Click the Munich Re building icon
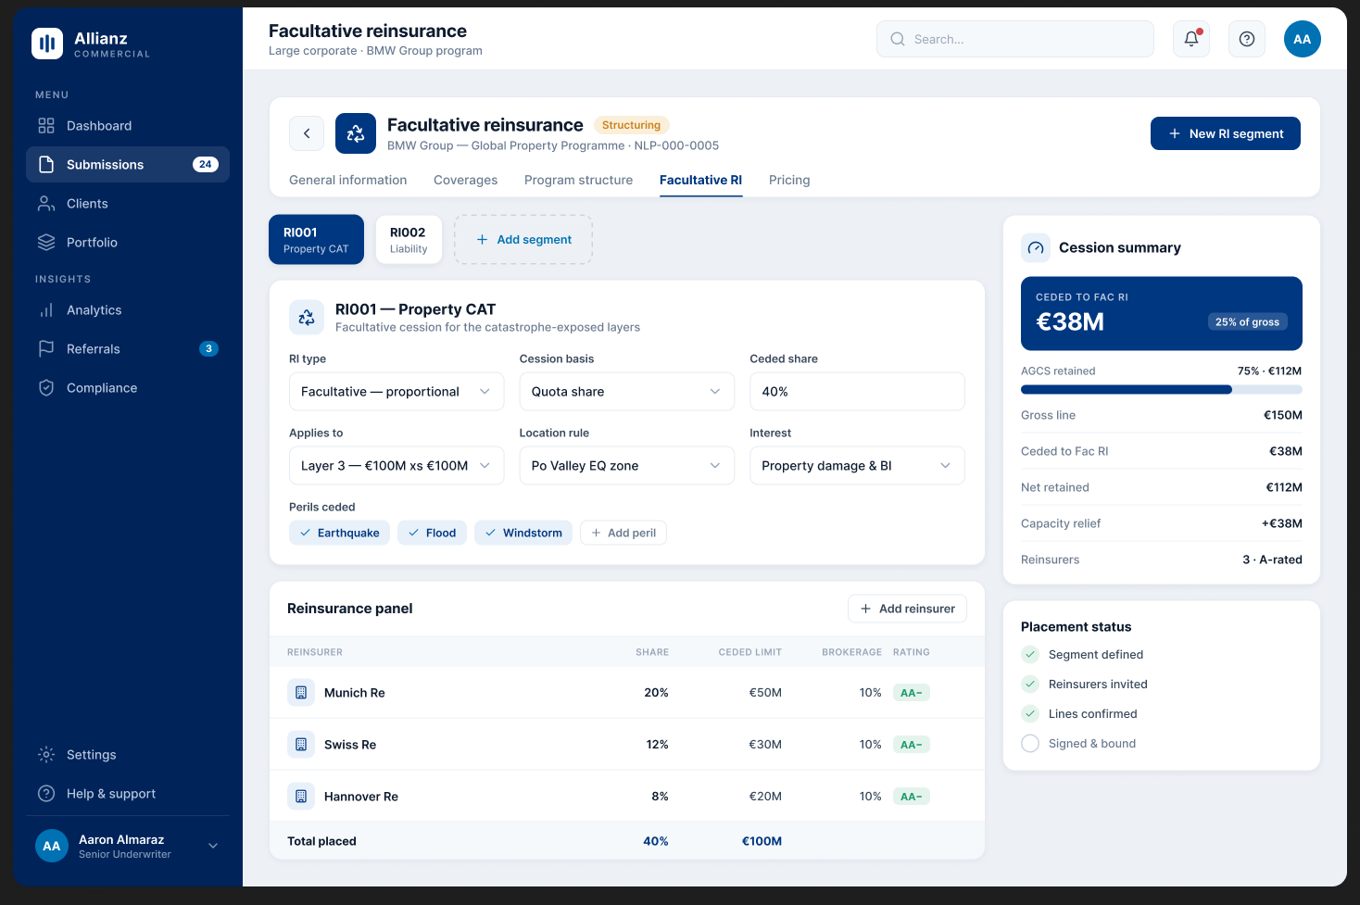The height and width of the screenshot is (905, 1360). tap(301, 693)
